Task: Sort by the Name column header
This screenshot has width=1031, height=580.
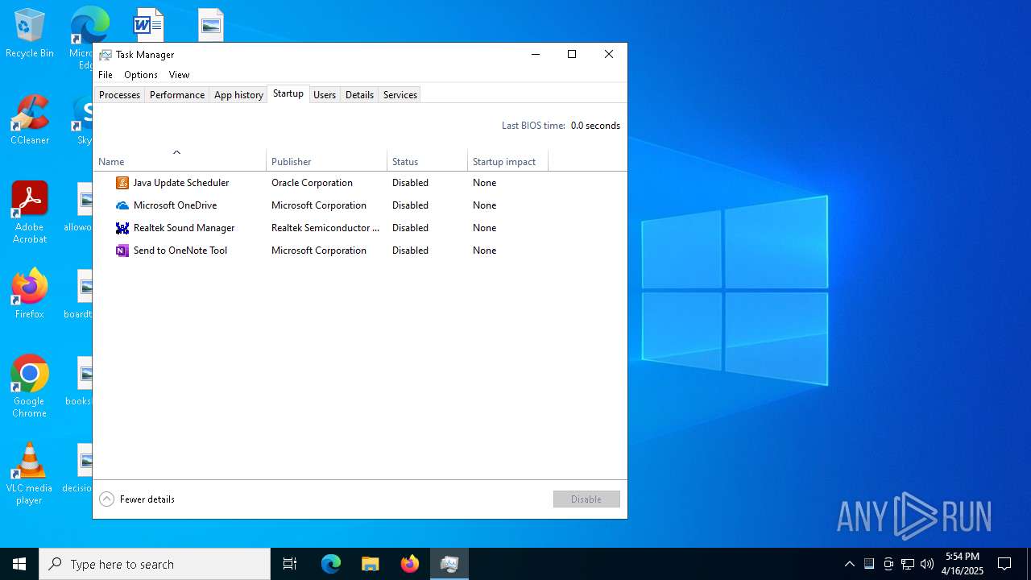Action: pos(180,160)
